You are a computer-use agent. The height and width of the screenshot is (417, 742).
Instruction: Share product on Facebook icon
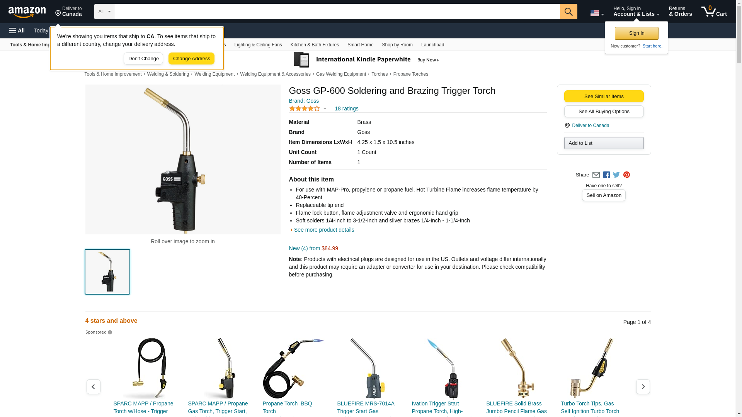(606, 175)
